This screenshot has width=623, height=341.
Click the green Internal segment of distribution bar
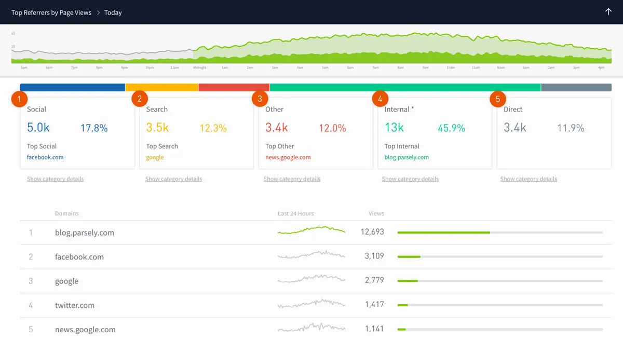(405, 88)
